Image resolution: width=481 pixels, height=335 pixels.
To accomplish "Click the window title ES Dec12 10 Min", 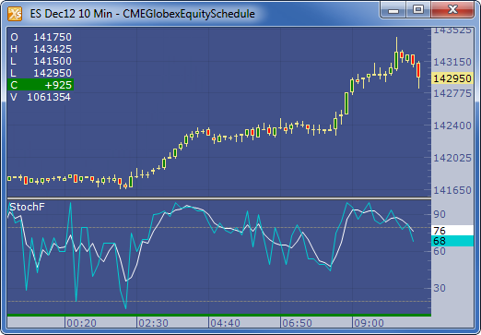I will click(x=71, y=14).
